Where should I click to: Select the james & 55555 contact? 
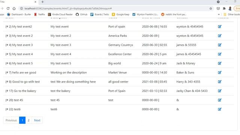(x=186, y=45)
